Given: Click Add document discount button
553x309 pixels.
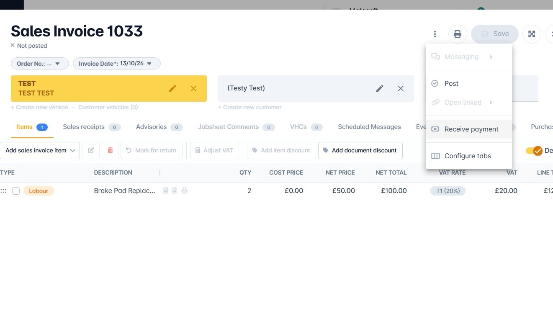Looking at the screenshot, I should pyautogui.click(x=360, y=150).
